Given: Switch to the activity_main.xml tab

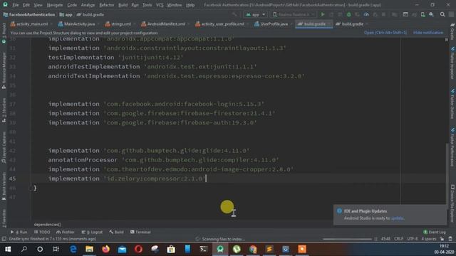Looking at the screenshot, I should tap(29, 24).
